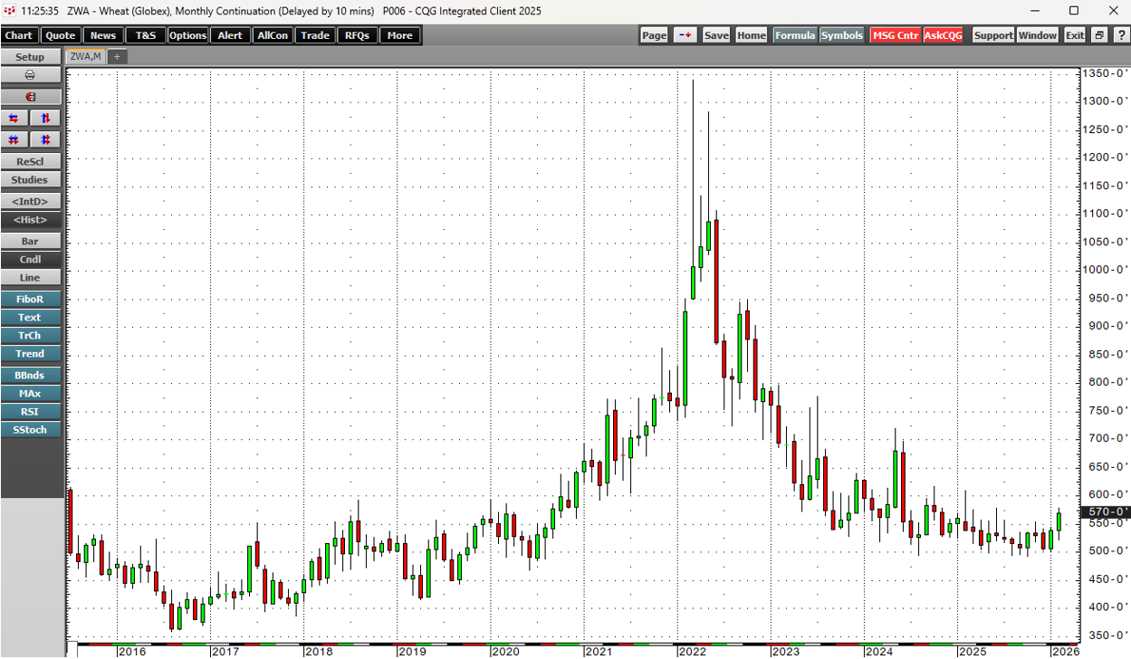Select Cndl candlestick chart type

click(x=30, y=260)
